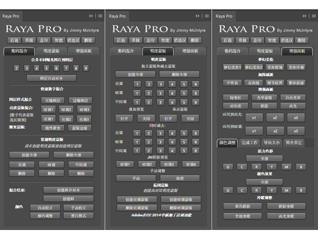Click 细节纹理 button
Image resolution: width=318 pixels, height=238 pixels.
tap(275, 83)
